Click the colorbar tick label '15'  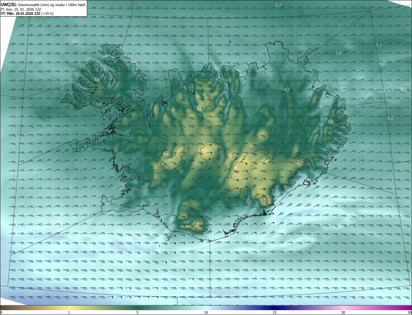(x=275, y=312)
